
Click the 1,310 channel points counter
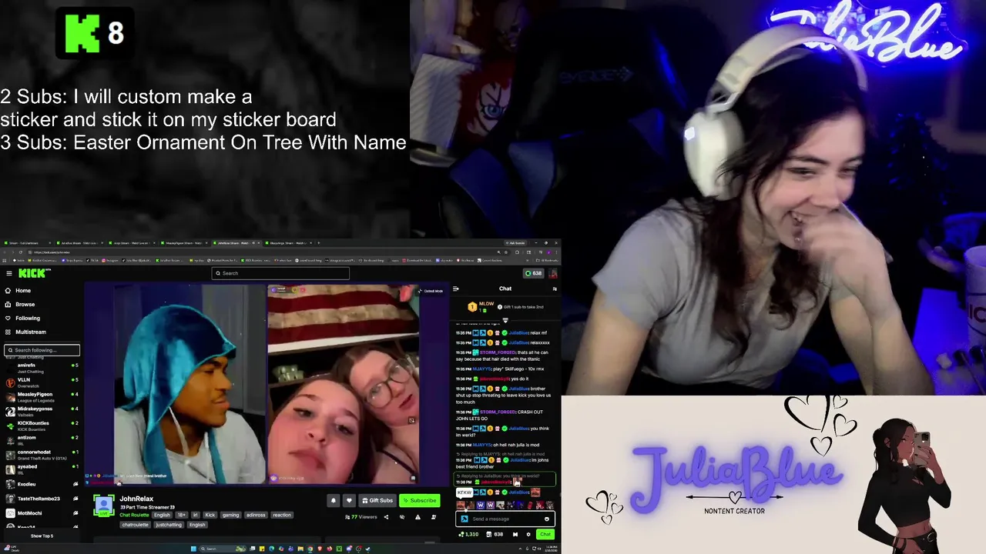pos(468,534)
